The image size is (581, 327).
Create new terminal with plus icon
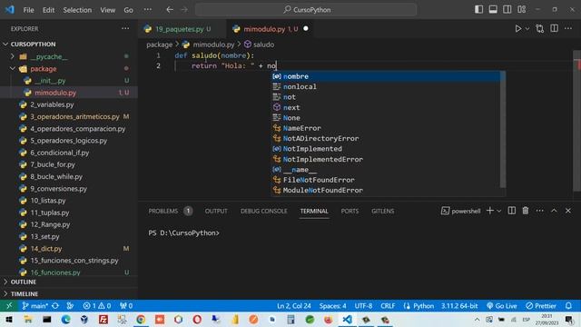pyautogui.click(x=490, y=211)
